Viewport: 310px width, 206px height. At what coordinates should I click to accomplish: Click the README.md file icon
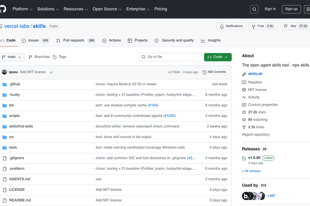tap(4, 200)
